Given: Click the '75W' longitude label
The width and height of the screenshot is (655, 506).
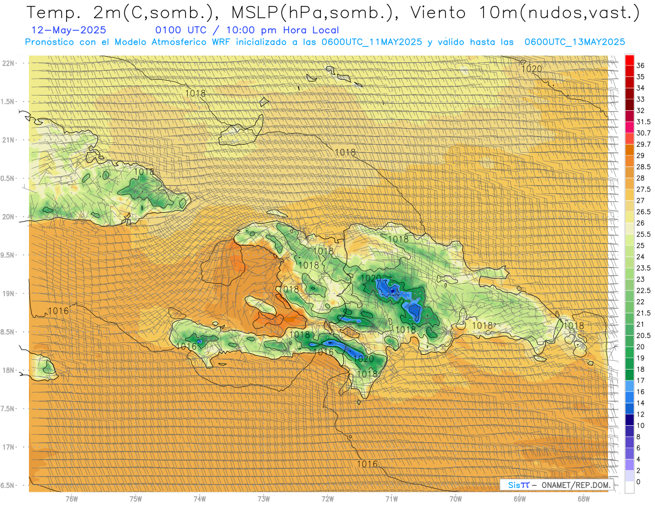Looking at the screenshot, I should (x=136, y=498).
